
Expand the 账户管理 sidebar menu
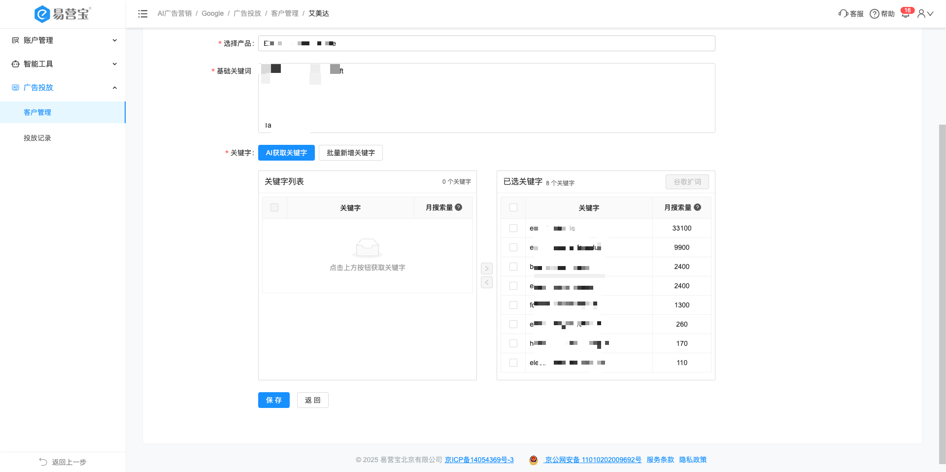tap(63, 40)
